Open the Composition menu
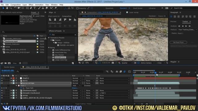198x111 pixels. 15,5
